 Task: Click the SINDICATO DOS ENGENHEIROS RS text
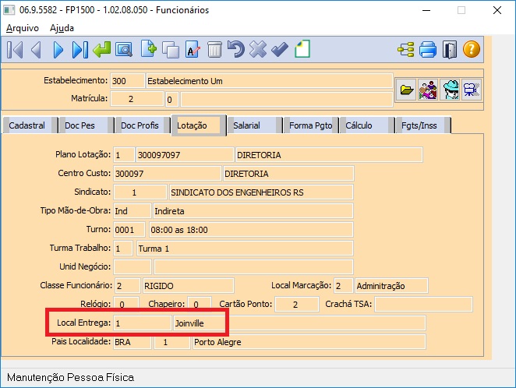tap(237, 192)
